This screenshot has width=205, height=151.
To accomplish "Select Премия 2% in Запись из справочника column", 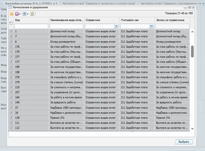I will (x=172, y=118).
